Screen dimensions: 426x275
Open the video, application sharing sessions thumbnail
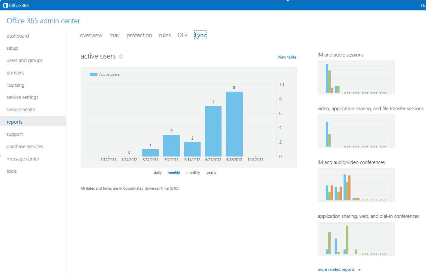pyautogui.click(x=356, y=131)
